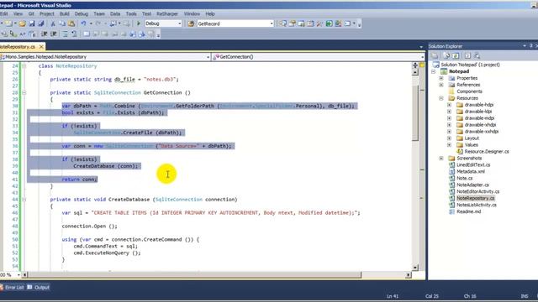Screen dimensions: 538x302
Task: Click the View Code icon in Solution Explorer
Action: [467, 55]
